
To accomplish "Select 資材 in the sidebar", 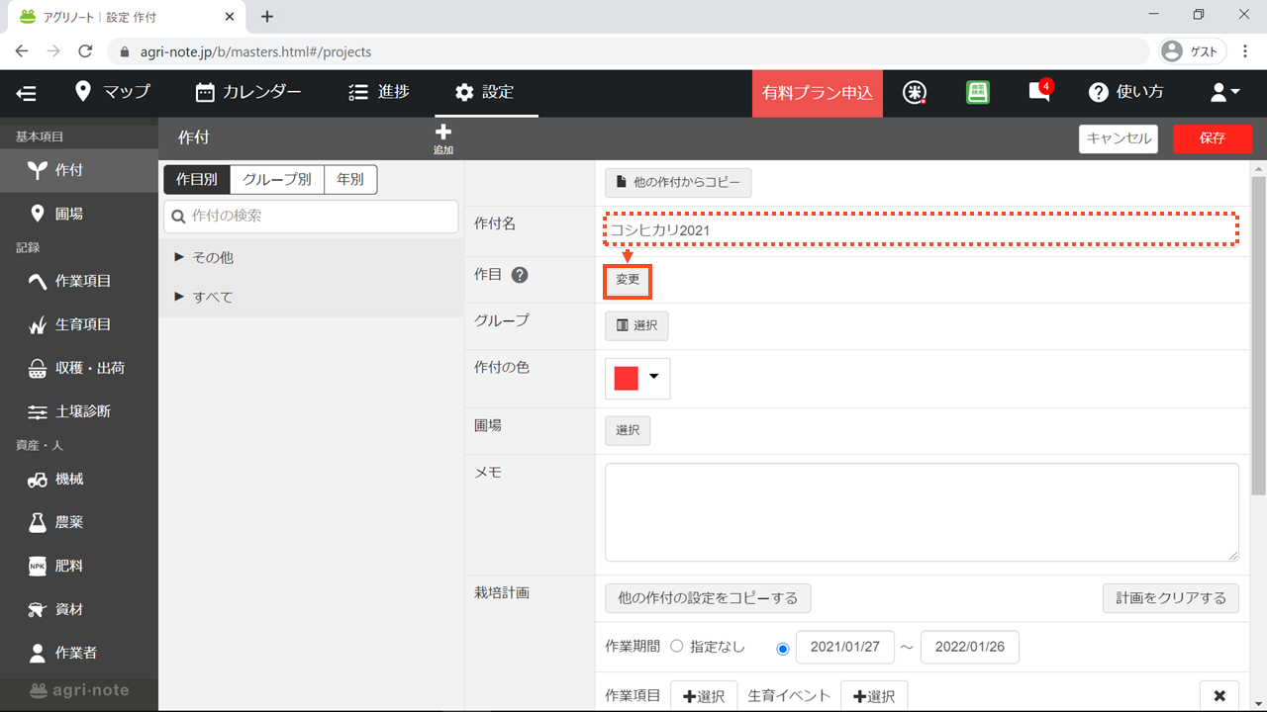I will [x=79, y=609].
